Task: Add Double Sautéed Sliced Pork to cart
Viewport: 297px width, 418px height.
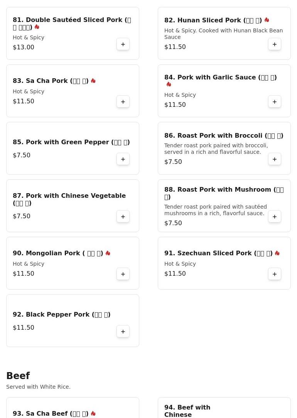Action: tap(123, 44)
